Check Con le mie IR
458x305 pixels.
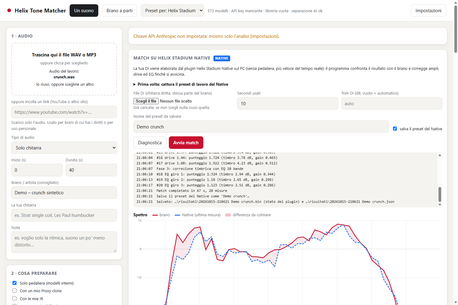point(14,299)
